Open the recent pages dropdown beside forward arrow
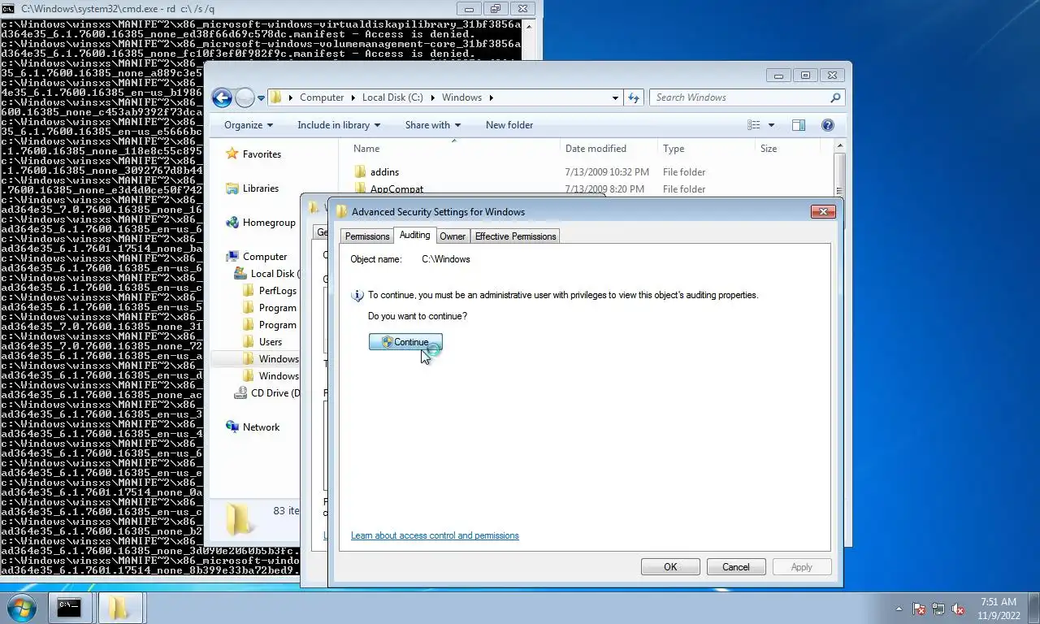Viewport: 1040px width, 624px height. [261, 98]
